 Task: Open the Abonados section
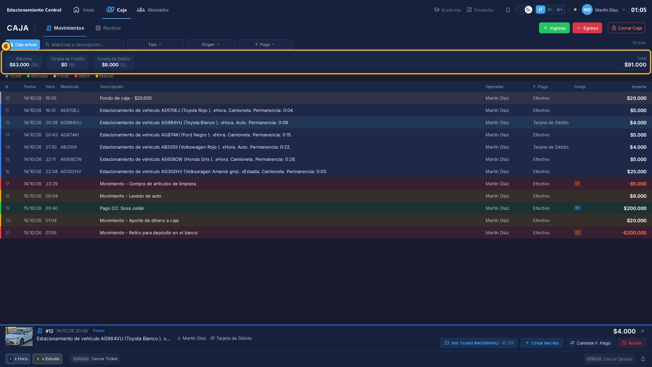[153, 10]
